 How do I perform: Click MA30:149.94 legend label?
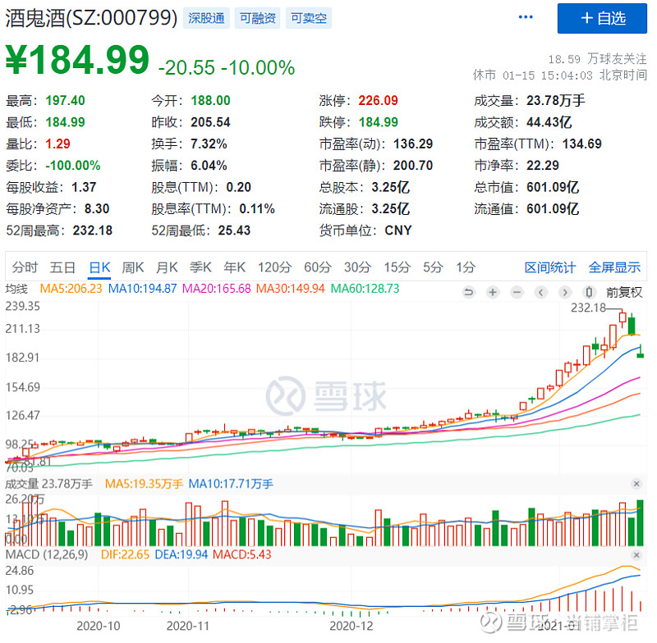[x=291, y=288]
